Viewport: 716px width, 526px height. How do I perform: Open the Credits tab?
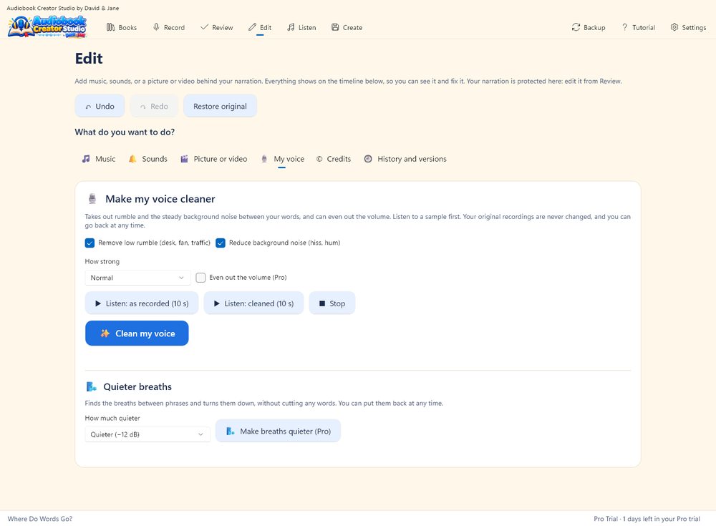pos(334,159)
